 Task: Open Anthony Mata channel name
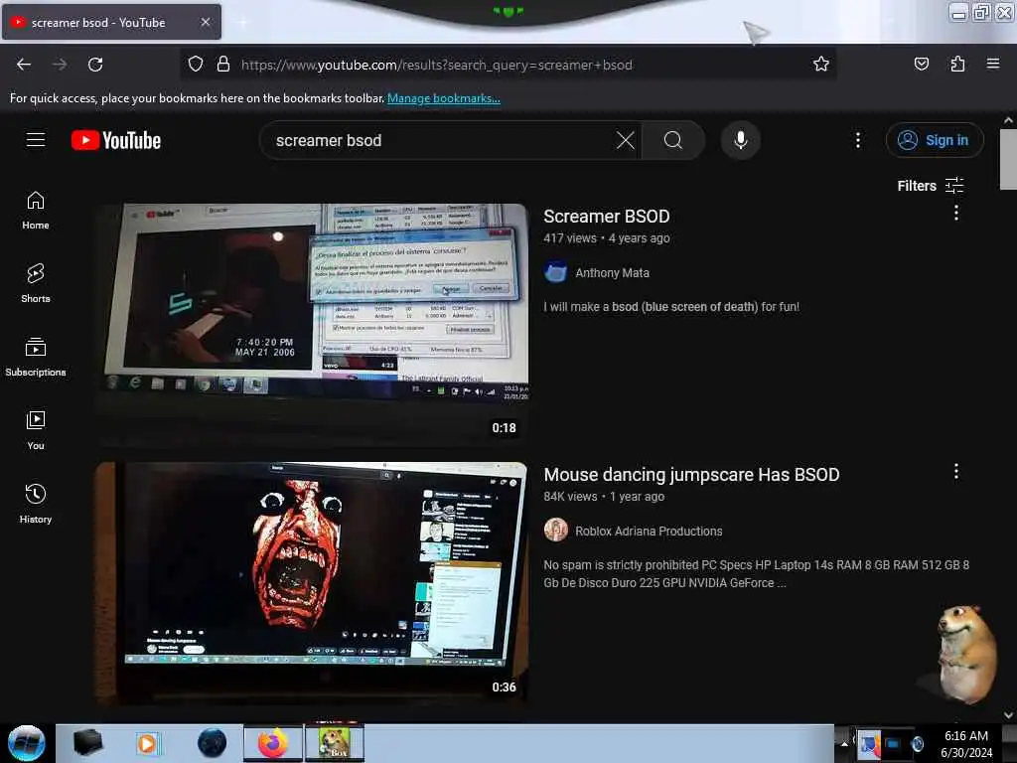click(612, 273)
